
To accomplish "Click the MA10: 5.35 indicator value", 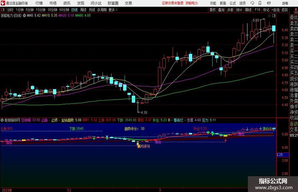I will (50, 15).
